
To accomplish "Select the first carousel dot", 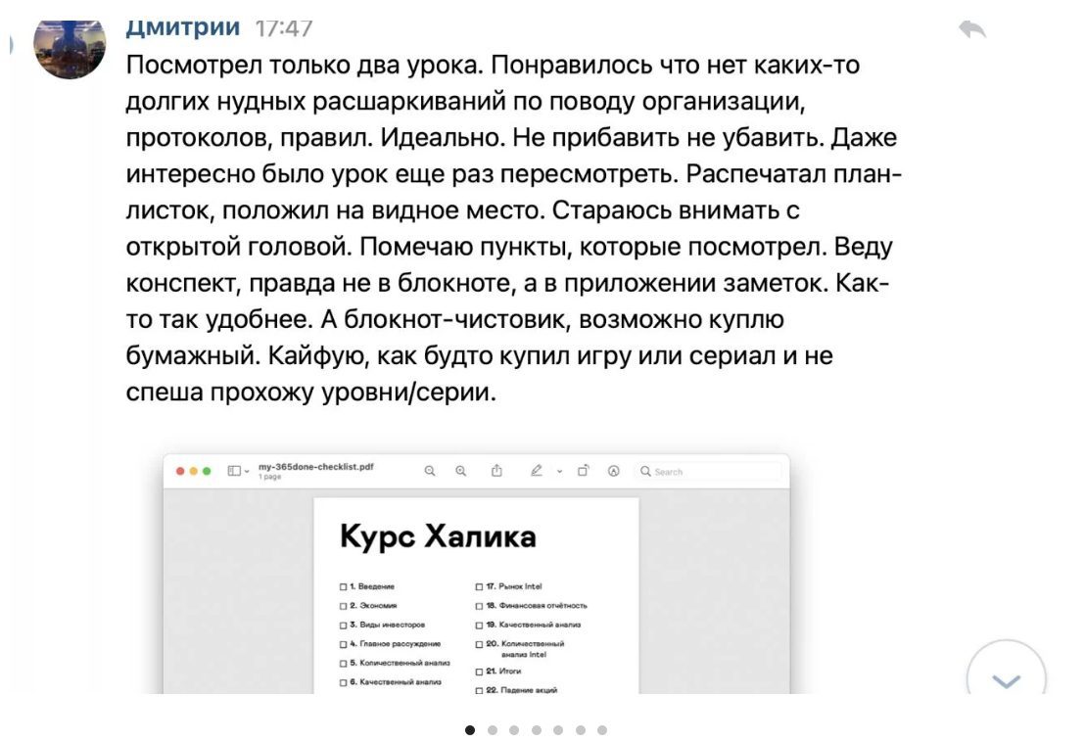I will (x=470, y=730).
